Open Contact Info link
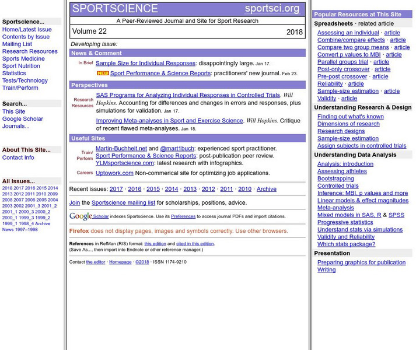416x350 pixels. coord(18,157)
